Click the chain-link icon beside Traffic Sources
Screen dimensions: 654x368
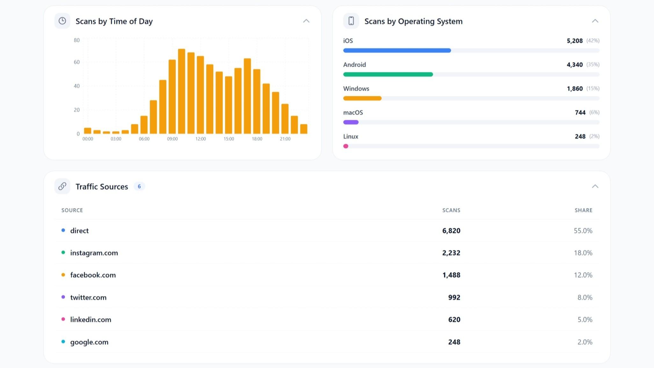tap(62, 186)
